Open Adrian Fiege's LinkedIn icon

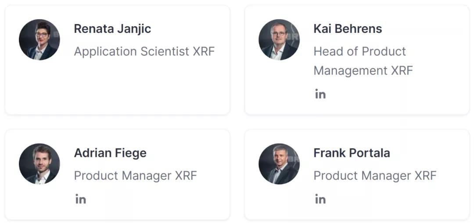coord(80,199)
